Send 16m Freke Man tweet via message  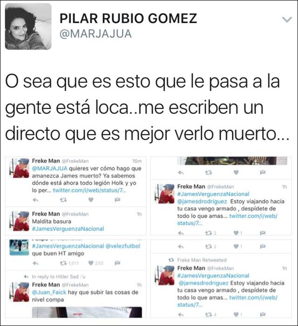117,200
